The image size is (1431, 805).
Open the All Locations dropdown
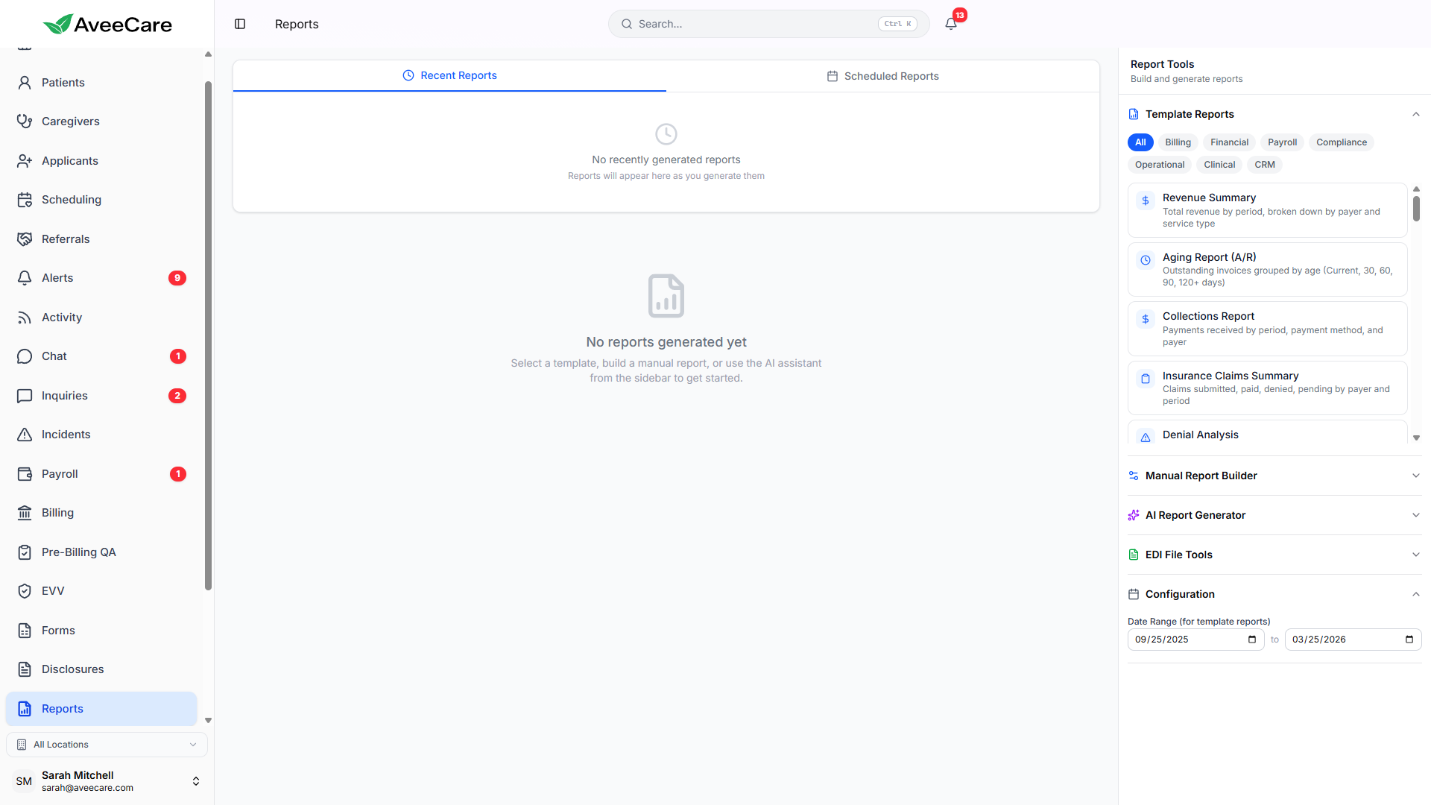coord(107,744)
